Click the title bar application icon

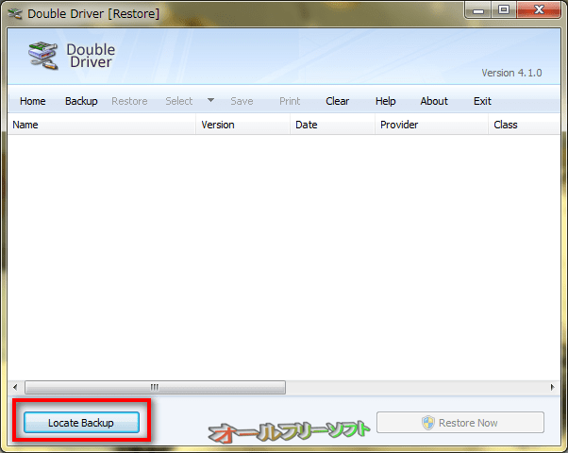click(x=15, y=14)
